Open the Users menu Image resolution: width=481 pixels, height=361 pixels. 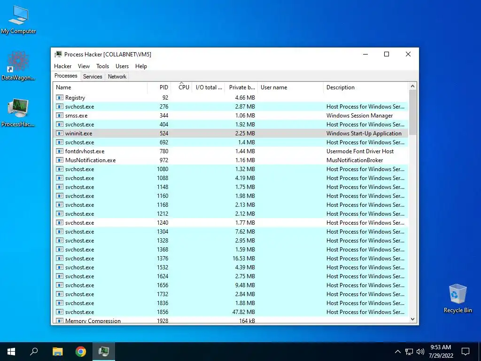[122, 66]
